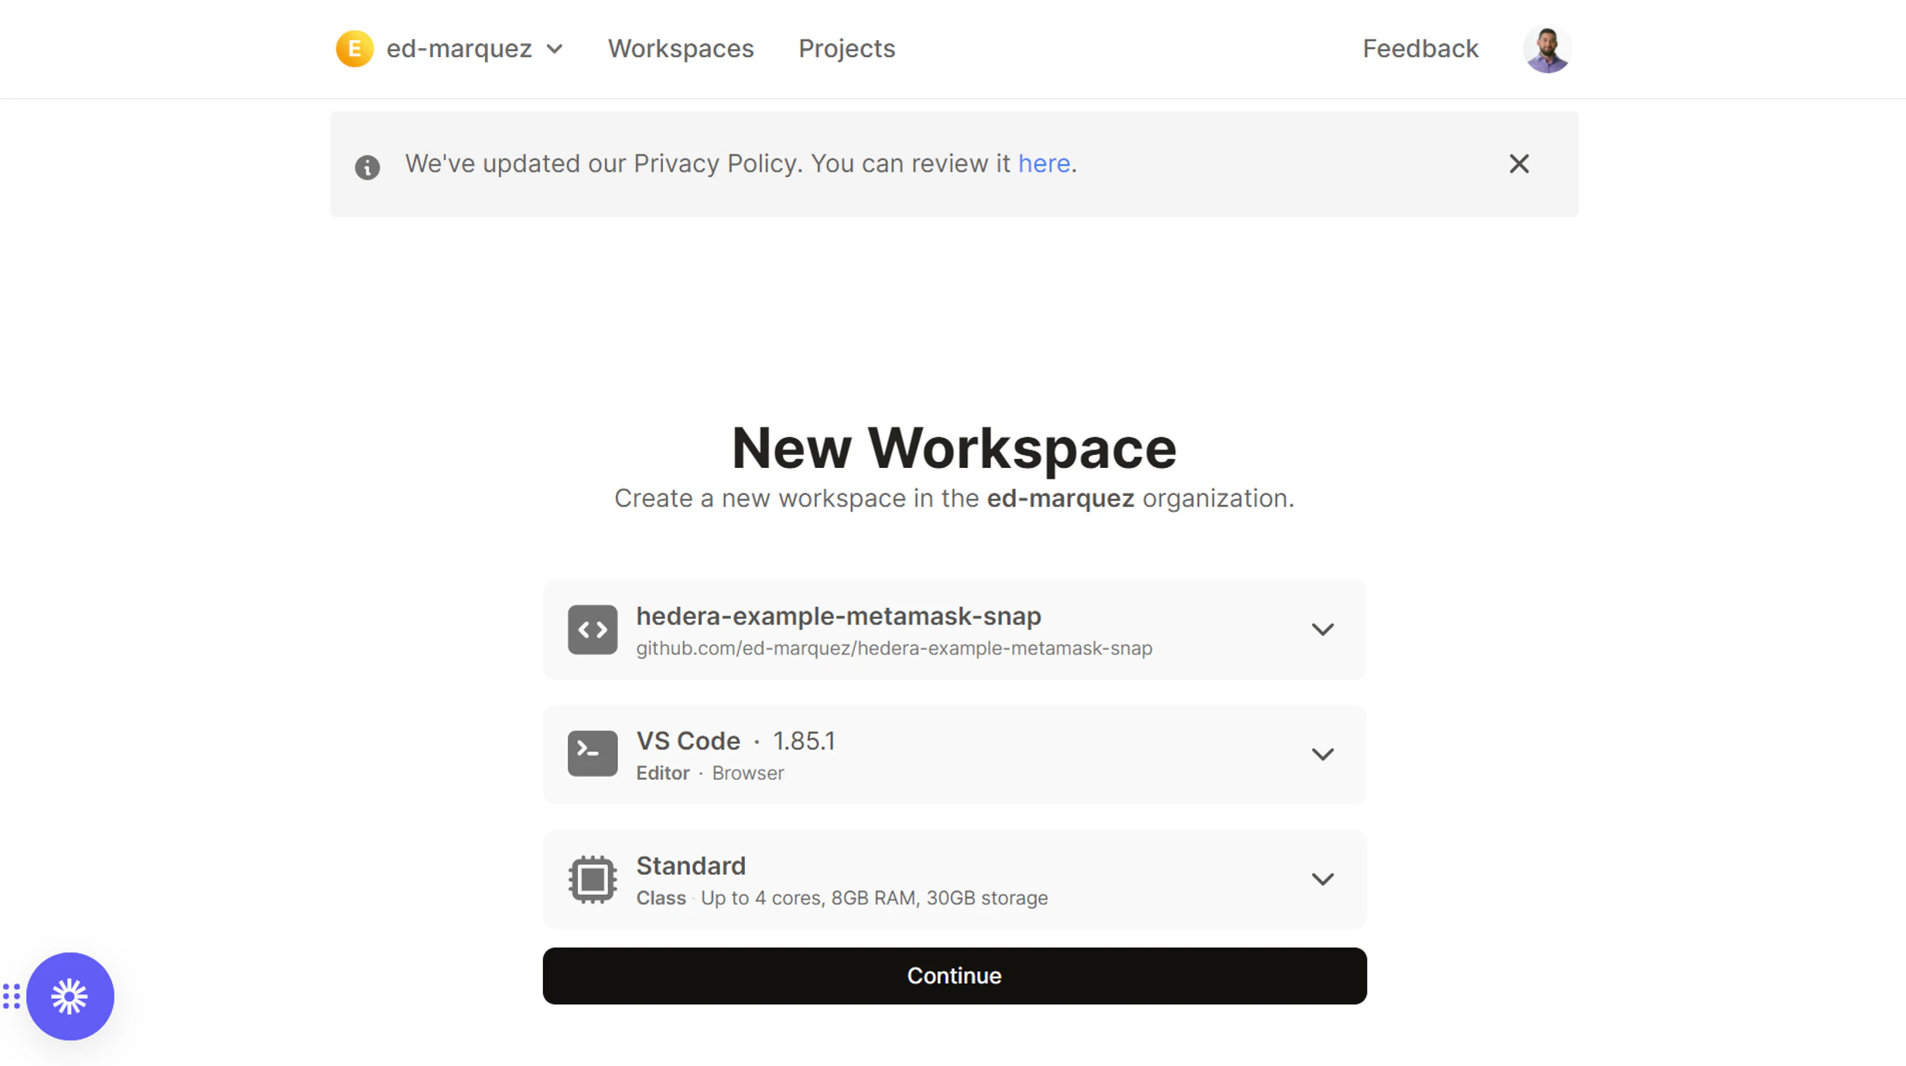The width and height of the screenshot is (1906, 1066).
Task: Dismiss the Privacy Policy banner
Action: point(1518,163)
